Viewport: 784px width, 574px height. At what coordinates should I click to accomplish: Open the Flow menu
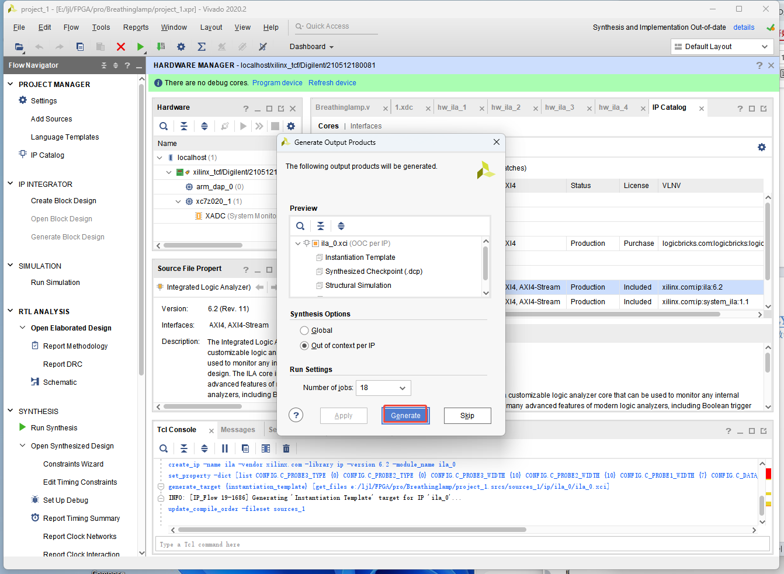(71, 27)
